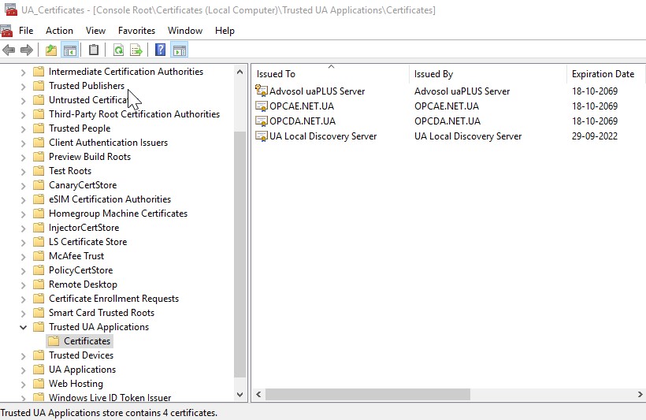The width and height of the screenshot is (646, 420).
Task: Toggle the Show/Hide Action Pane icon
Action: point(179,50)
